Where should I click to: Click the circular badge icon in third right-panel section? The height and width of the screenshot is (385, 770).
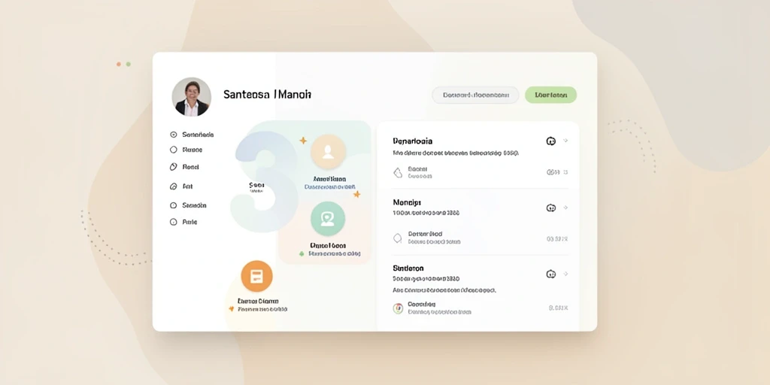point(551,274)
